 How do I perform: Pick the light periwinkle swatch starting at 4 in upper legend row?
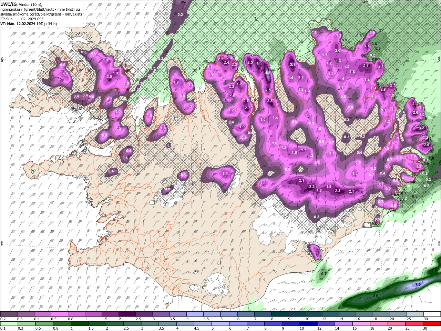click(x=195, y=314)
